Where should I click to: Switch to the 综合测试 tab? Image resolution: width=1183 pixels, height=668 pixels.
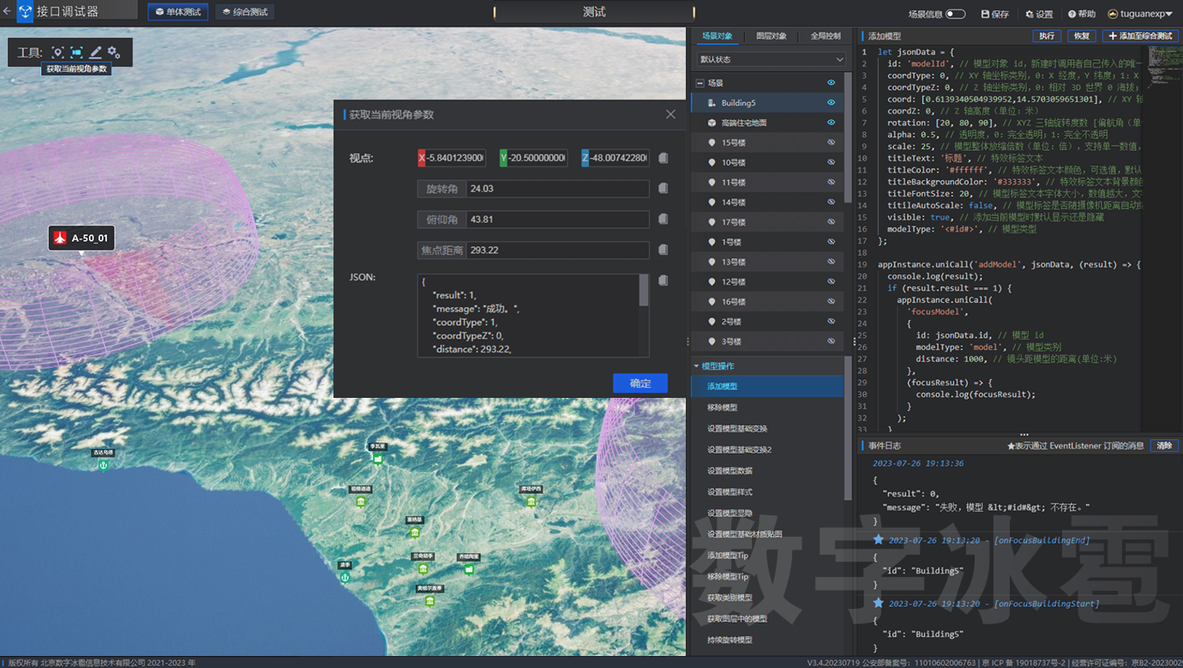(245, 12)
